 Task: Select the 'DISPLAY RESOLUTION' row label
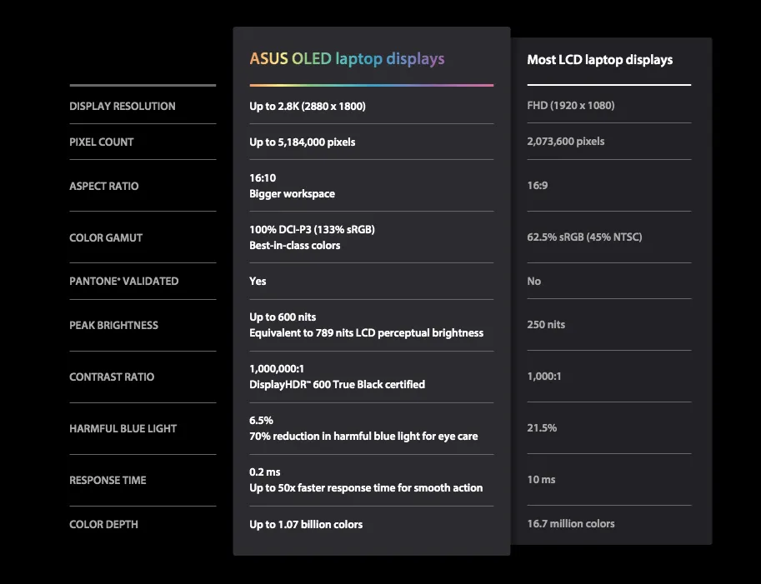(123, 107)
